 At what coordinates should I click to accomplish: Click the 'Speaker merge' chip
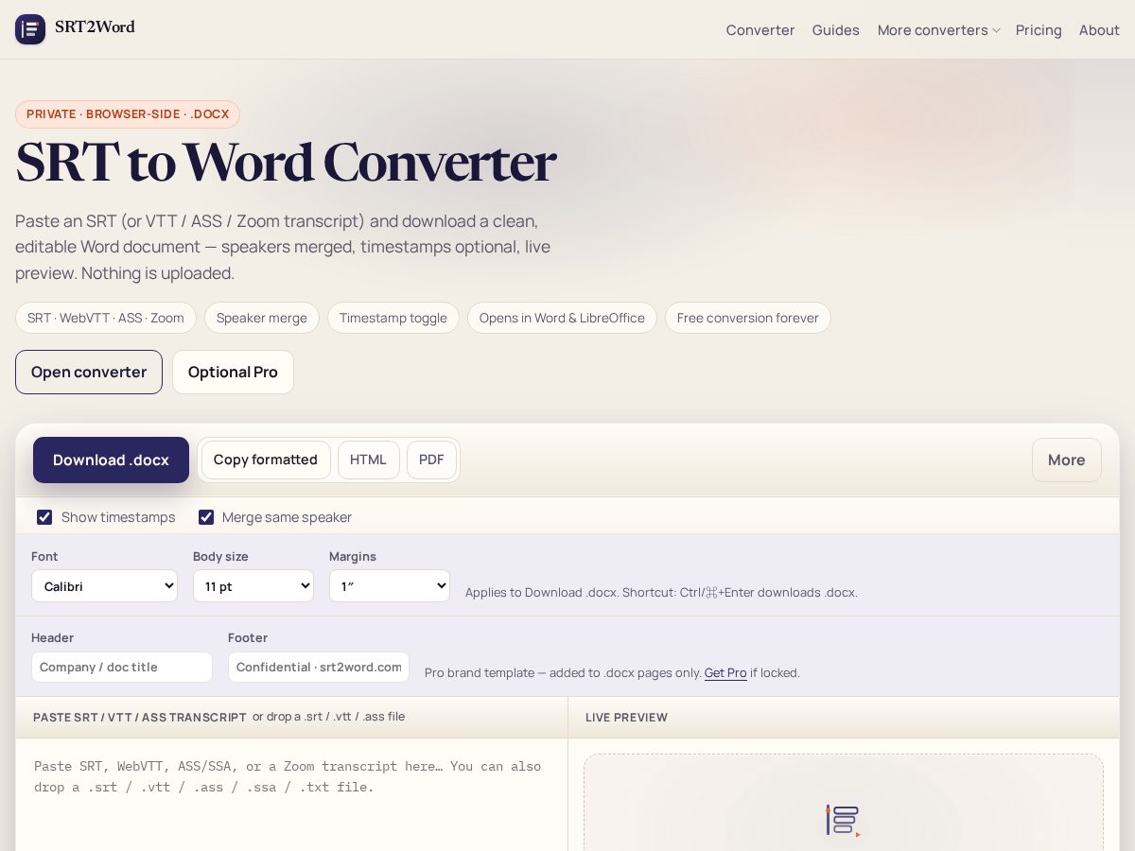click(x=262, y=318)
